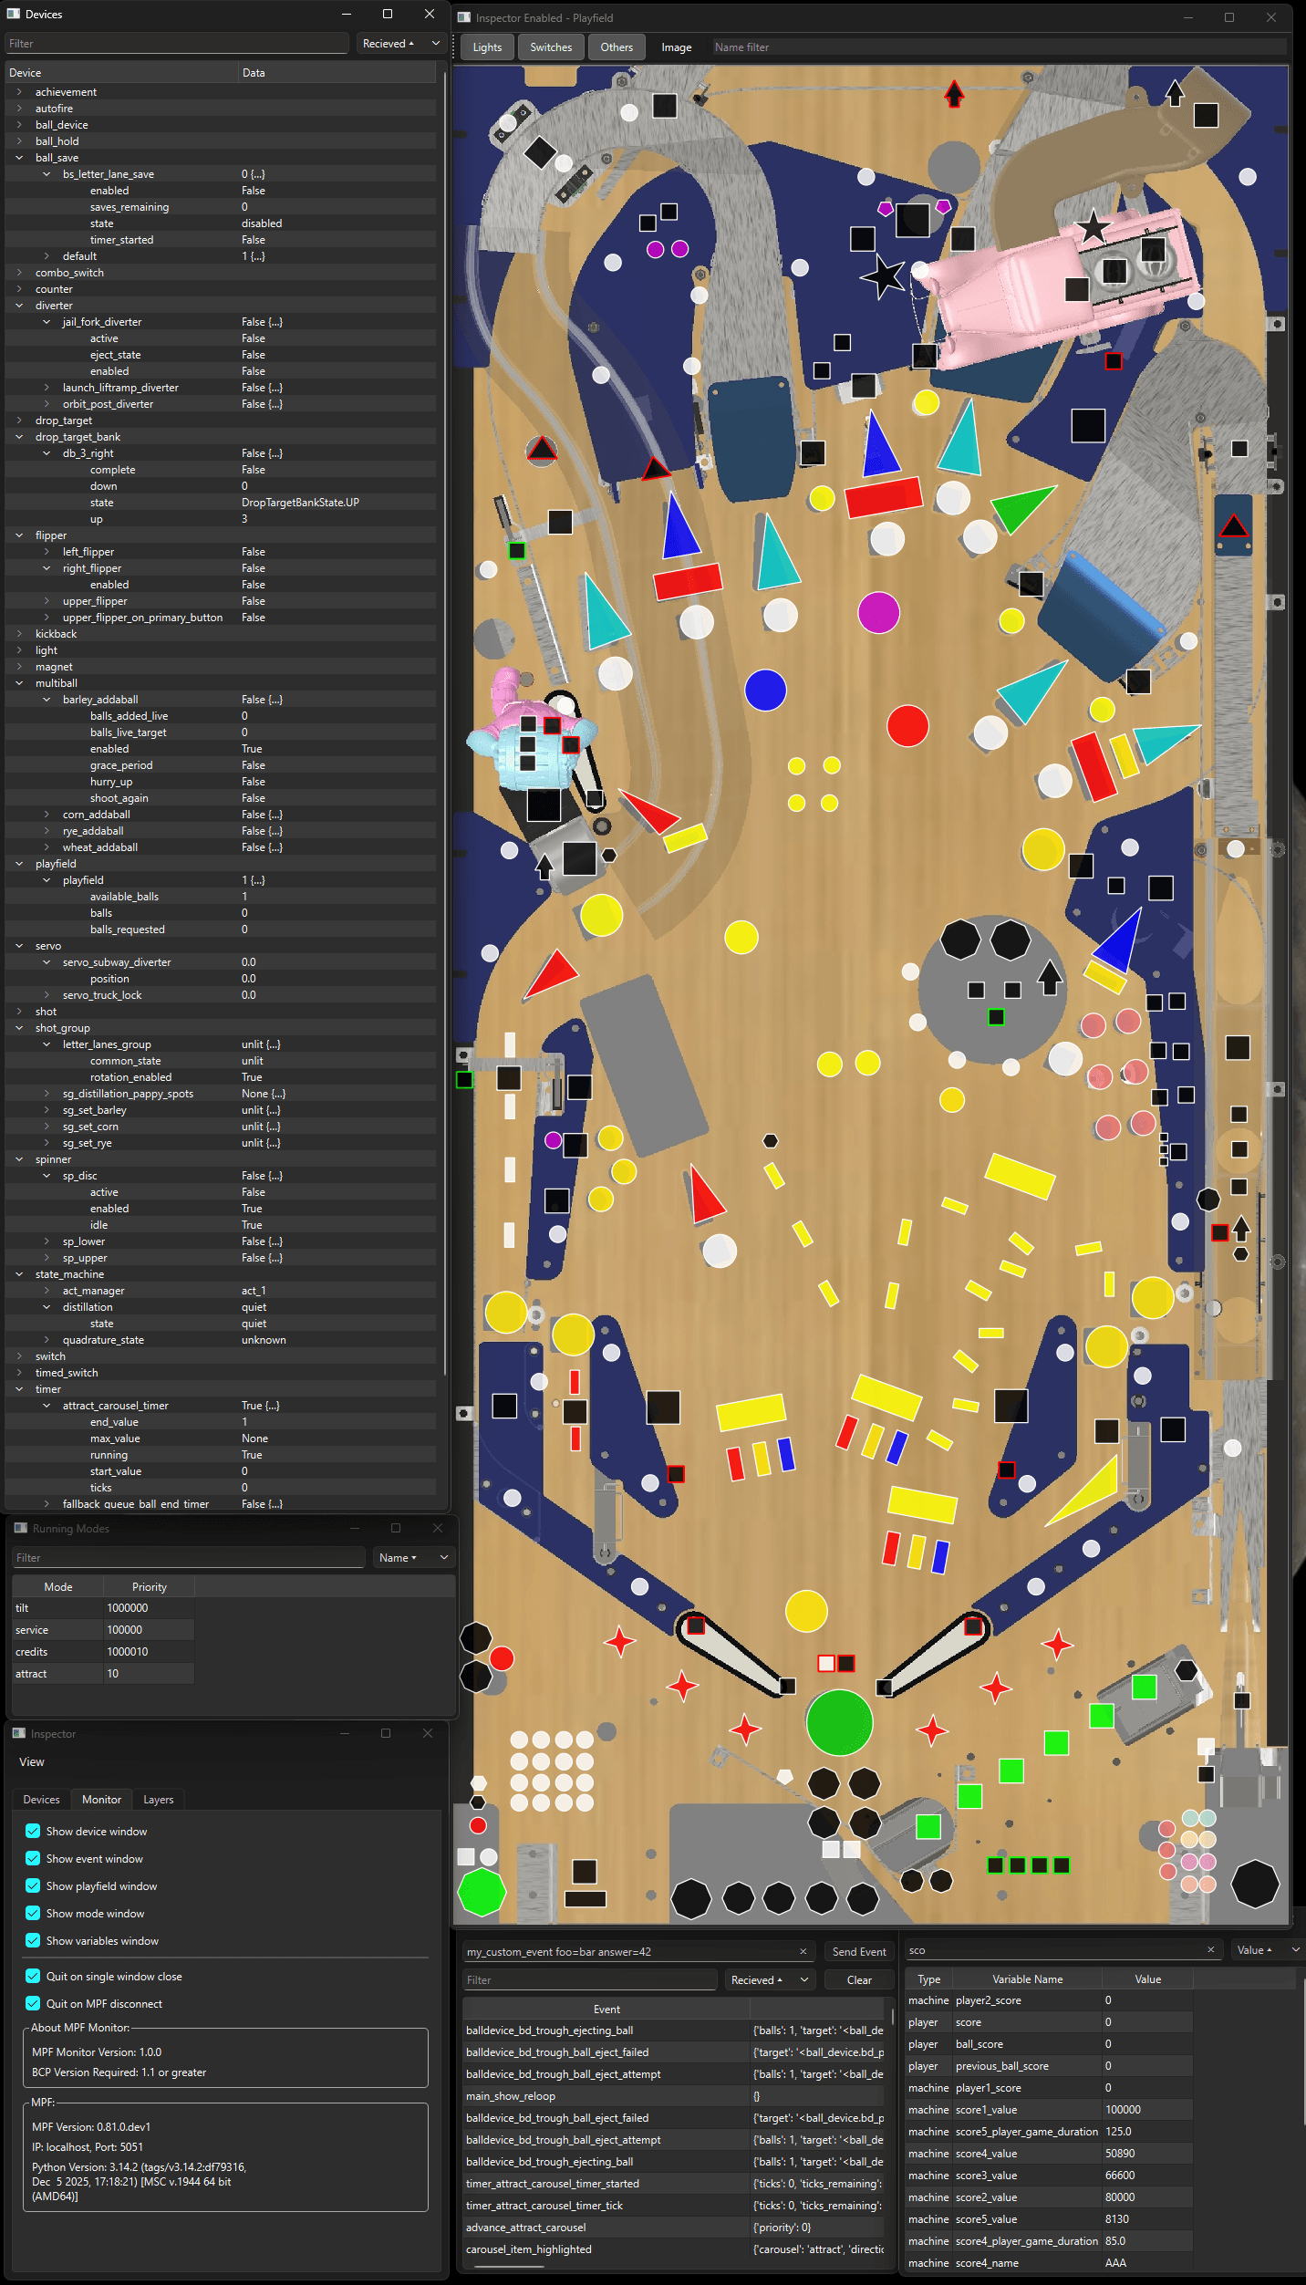The width and height of the screenshot is (1306, 2285).
Task: Toggle Show playfield window checkbox
Action: click(x=33, y=1885)
